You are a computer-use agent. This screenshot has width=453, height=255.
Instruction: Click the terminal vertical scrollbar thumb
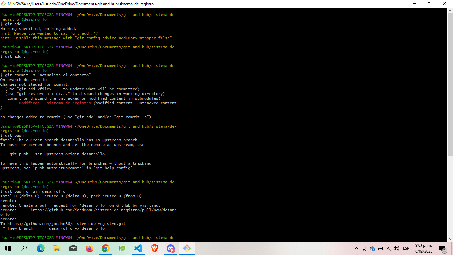pos(450,85)
